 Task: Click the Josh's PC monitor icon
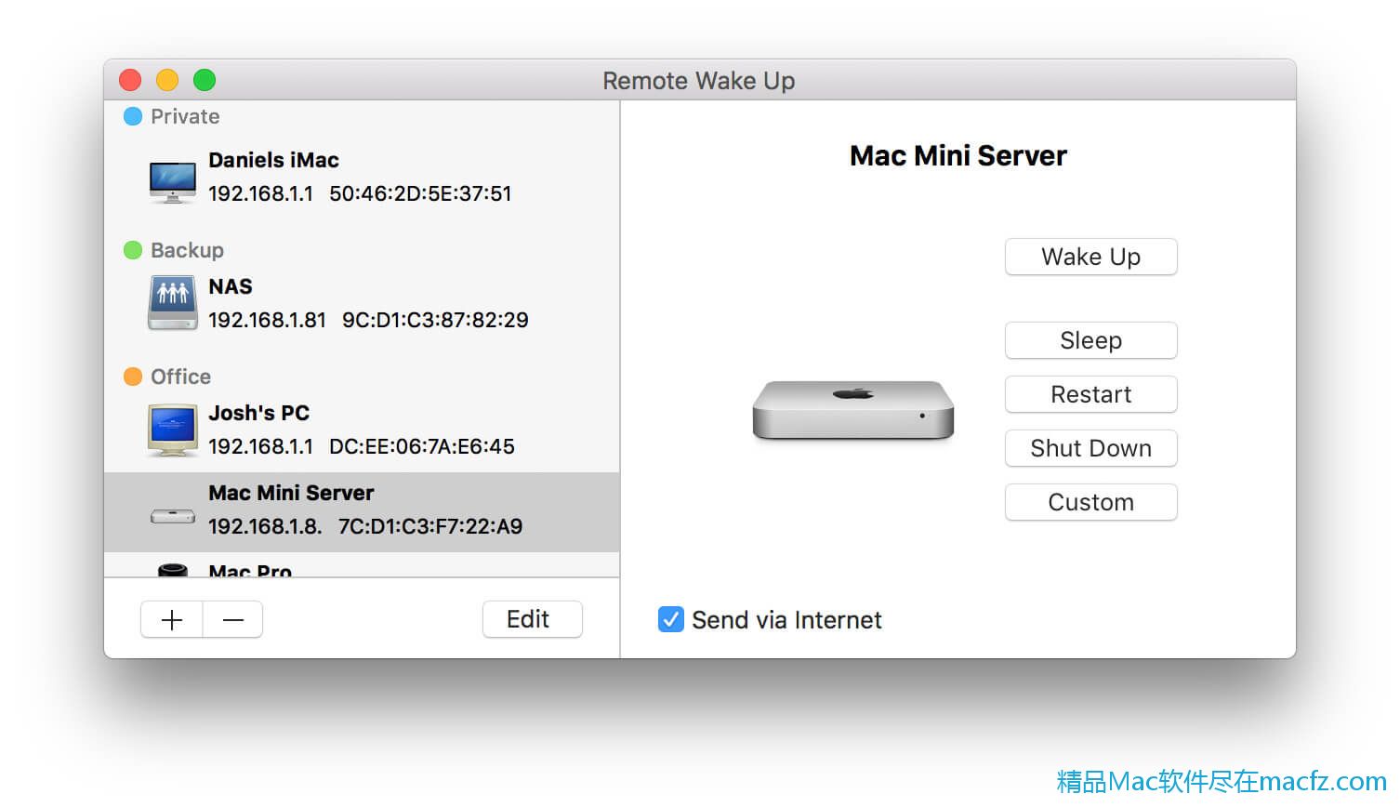(173, 430)
